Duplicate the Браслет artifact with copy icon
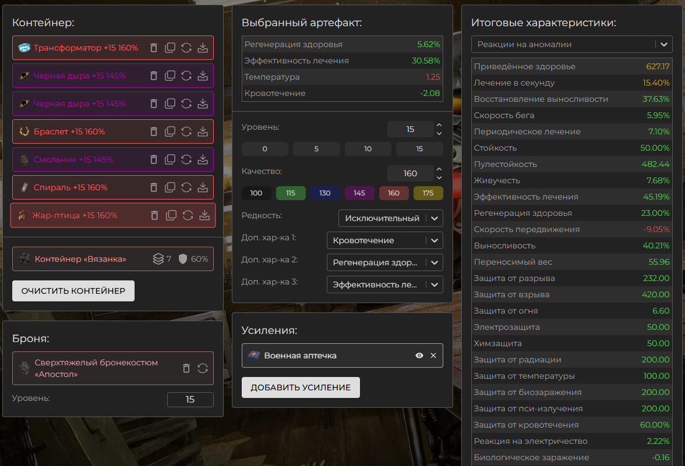The width and height of the screenshot is (685, 466). pos(170,131)
